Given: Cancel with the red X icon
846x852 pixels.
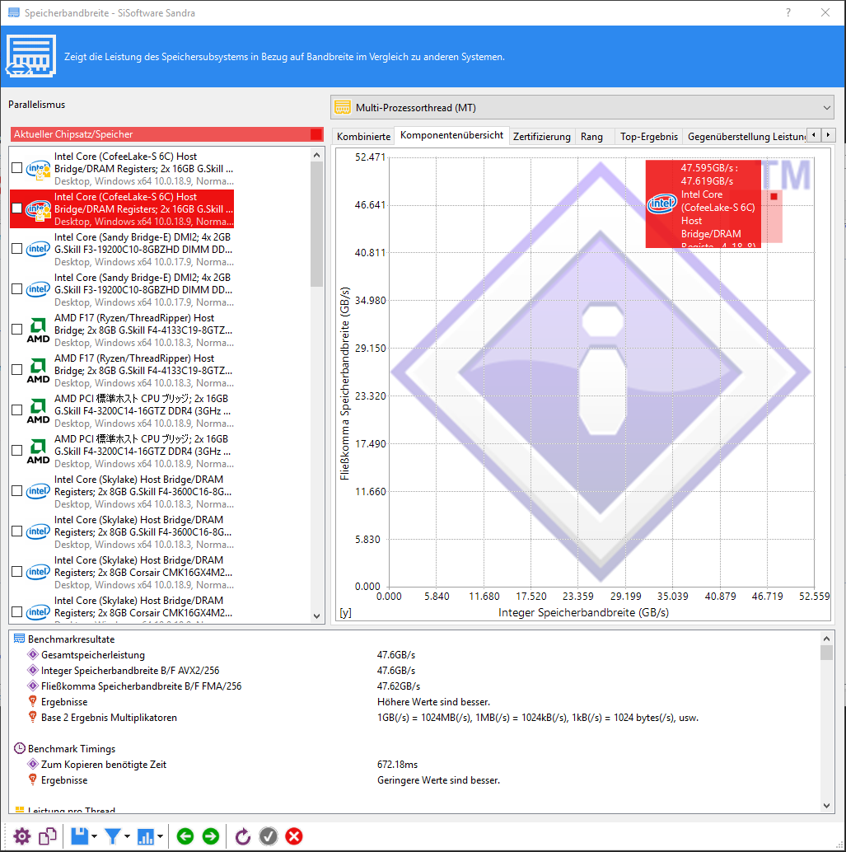Looking at the screenshot, I should (x=294, y=836).
